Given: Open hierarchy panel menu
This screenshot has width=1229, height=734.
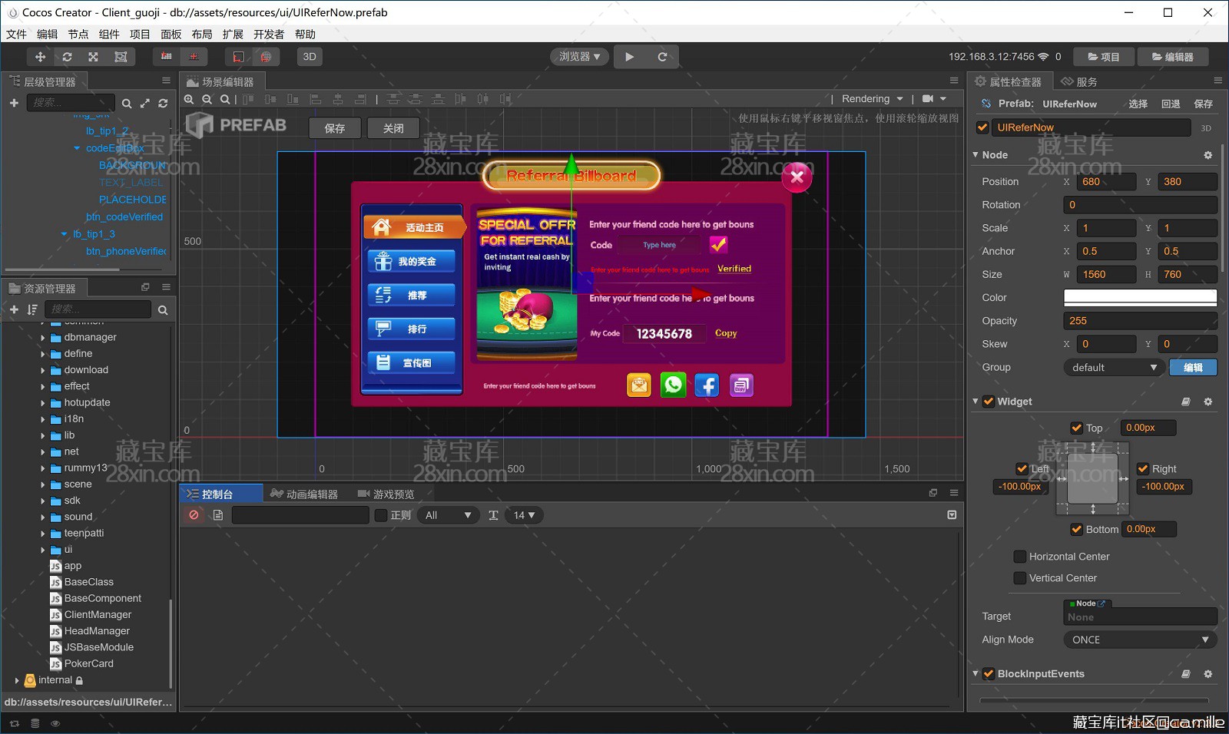Looking at the screenshot, I should [x=166, y=81].
